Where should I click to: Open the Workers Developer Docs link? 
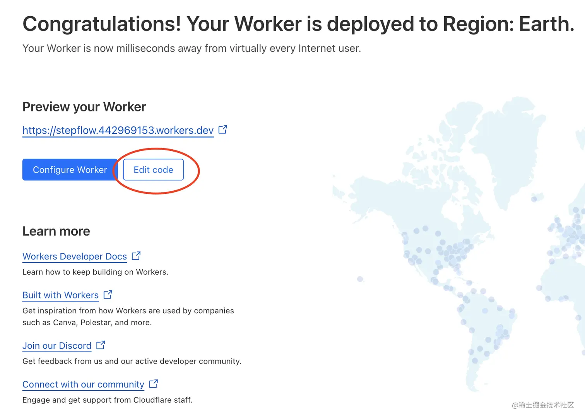75,256
